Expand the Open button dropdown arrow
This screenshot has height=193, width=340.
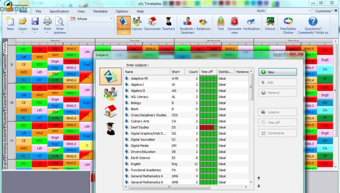[22, 33]
